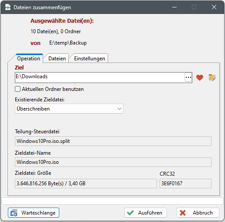
Task: Expand the Existierende Zieldatei dropdown arrow
Action: click(x=119, y=109)
